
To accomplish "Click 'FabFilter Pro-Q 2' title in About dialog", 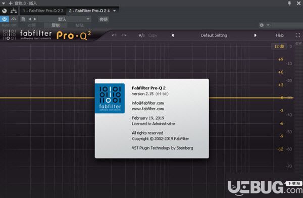I will pyautogui.click(x=148, y=88).
